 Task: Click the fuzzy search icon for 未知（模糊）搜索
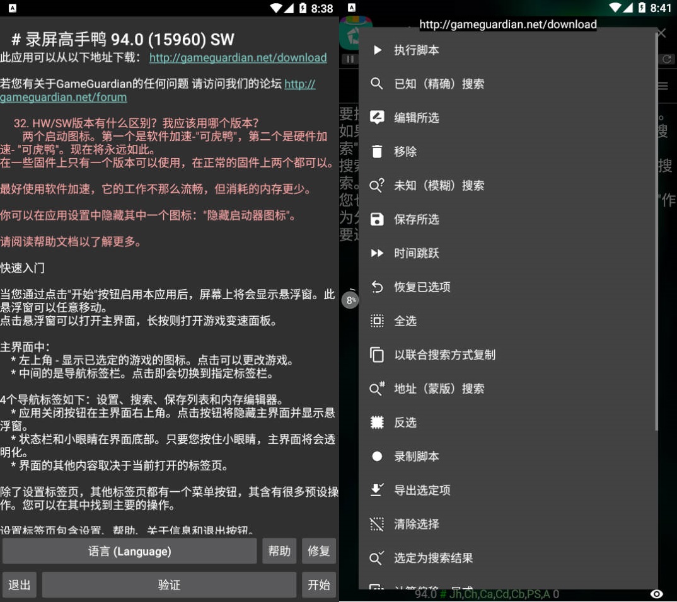tap(377, 185)
